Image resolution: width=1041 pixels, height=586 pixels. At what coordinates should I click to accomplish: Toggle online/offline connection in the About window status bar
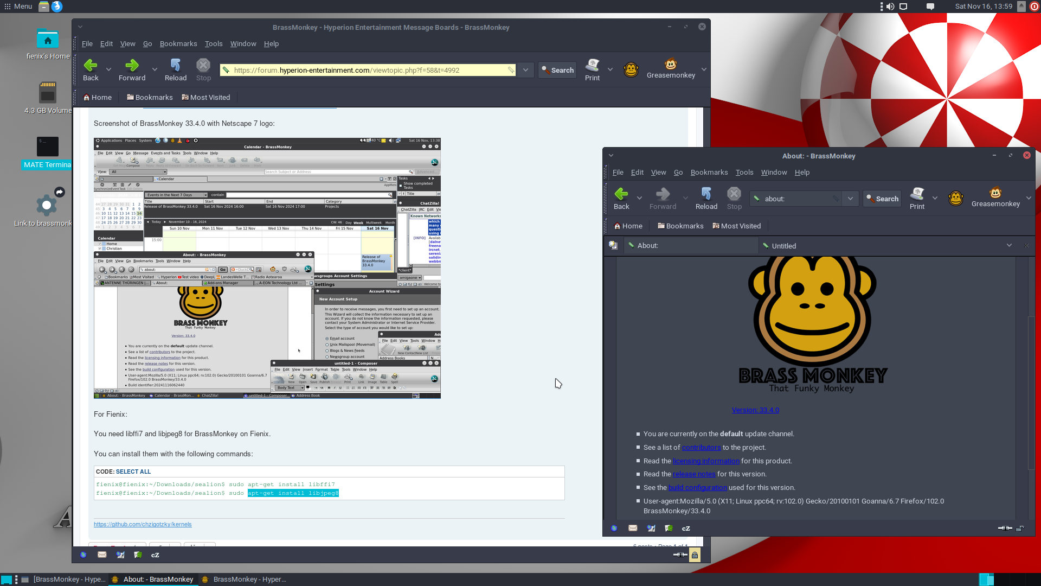click(x=1005, y=528)
